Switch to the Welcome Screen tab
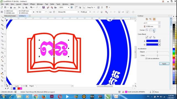Viewport: 177px width, 99px height. click(x=10, y=16)
